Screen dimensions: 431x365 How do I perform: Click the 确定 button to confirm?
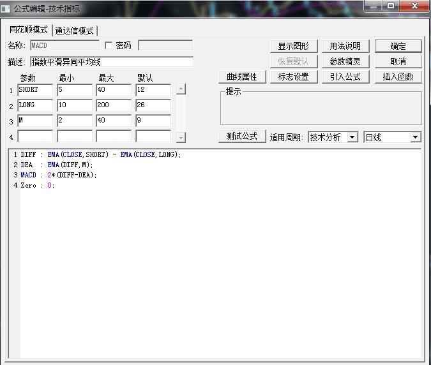398,46
